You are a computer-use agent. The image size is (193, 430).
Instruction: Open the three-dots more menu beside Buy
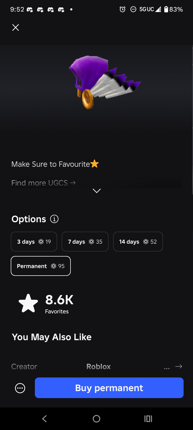point(20,388)
